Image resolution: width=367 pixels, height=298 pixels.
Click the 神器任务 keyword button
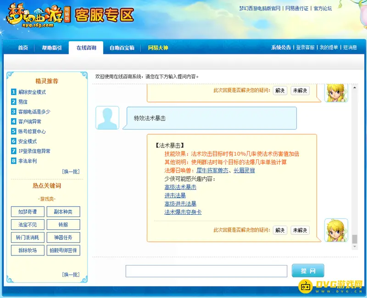[x=63, y=238]
